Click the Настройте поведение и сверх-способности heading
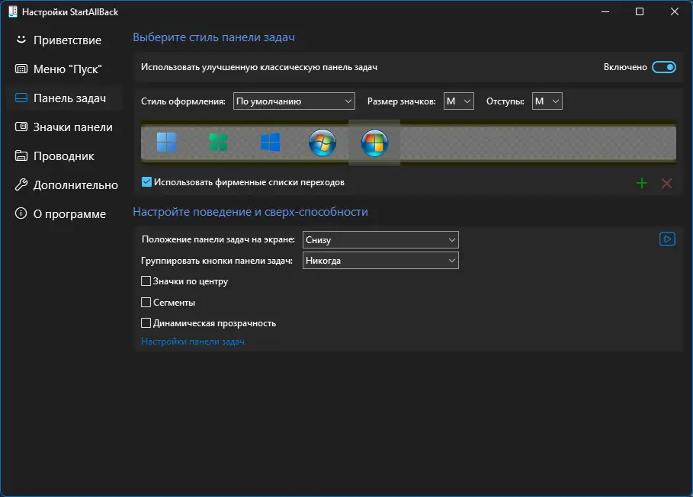Screen dimensions: 693x497 pos(251,212)
